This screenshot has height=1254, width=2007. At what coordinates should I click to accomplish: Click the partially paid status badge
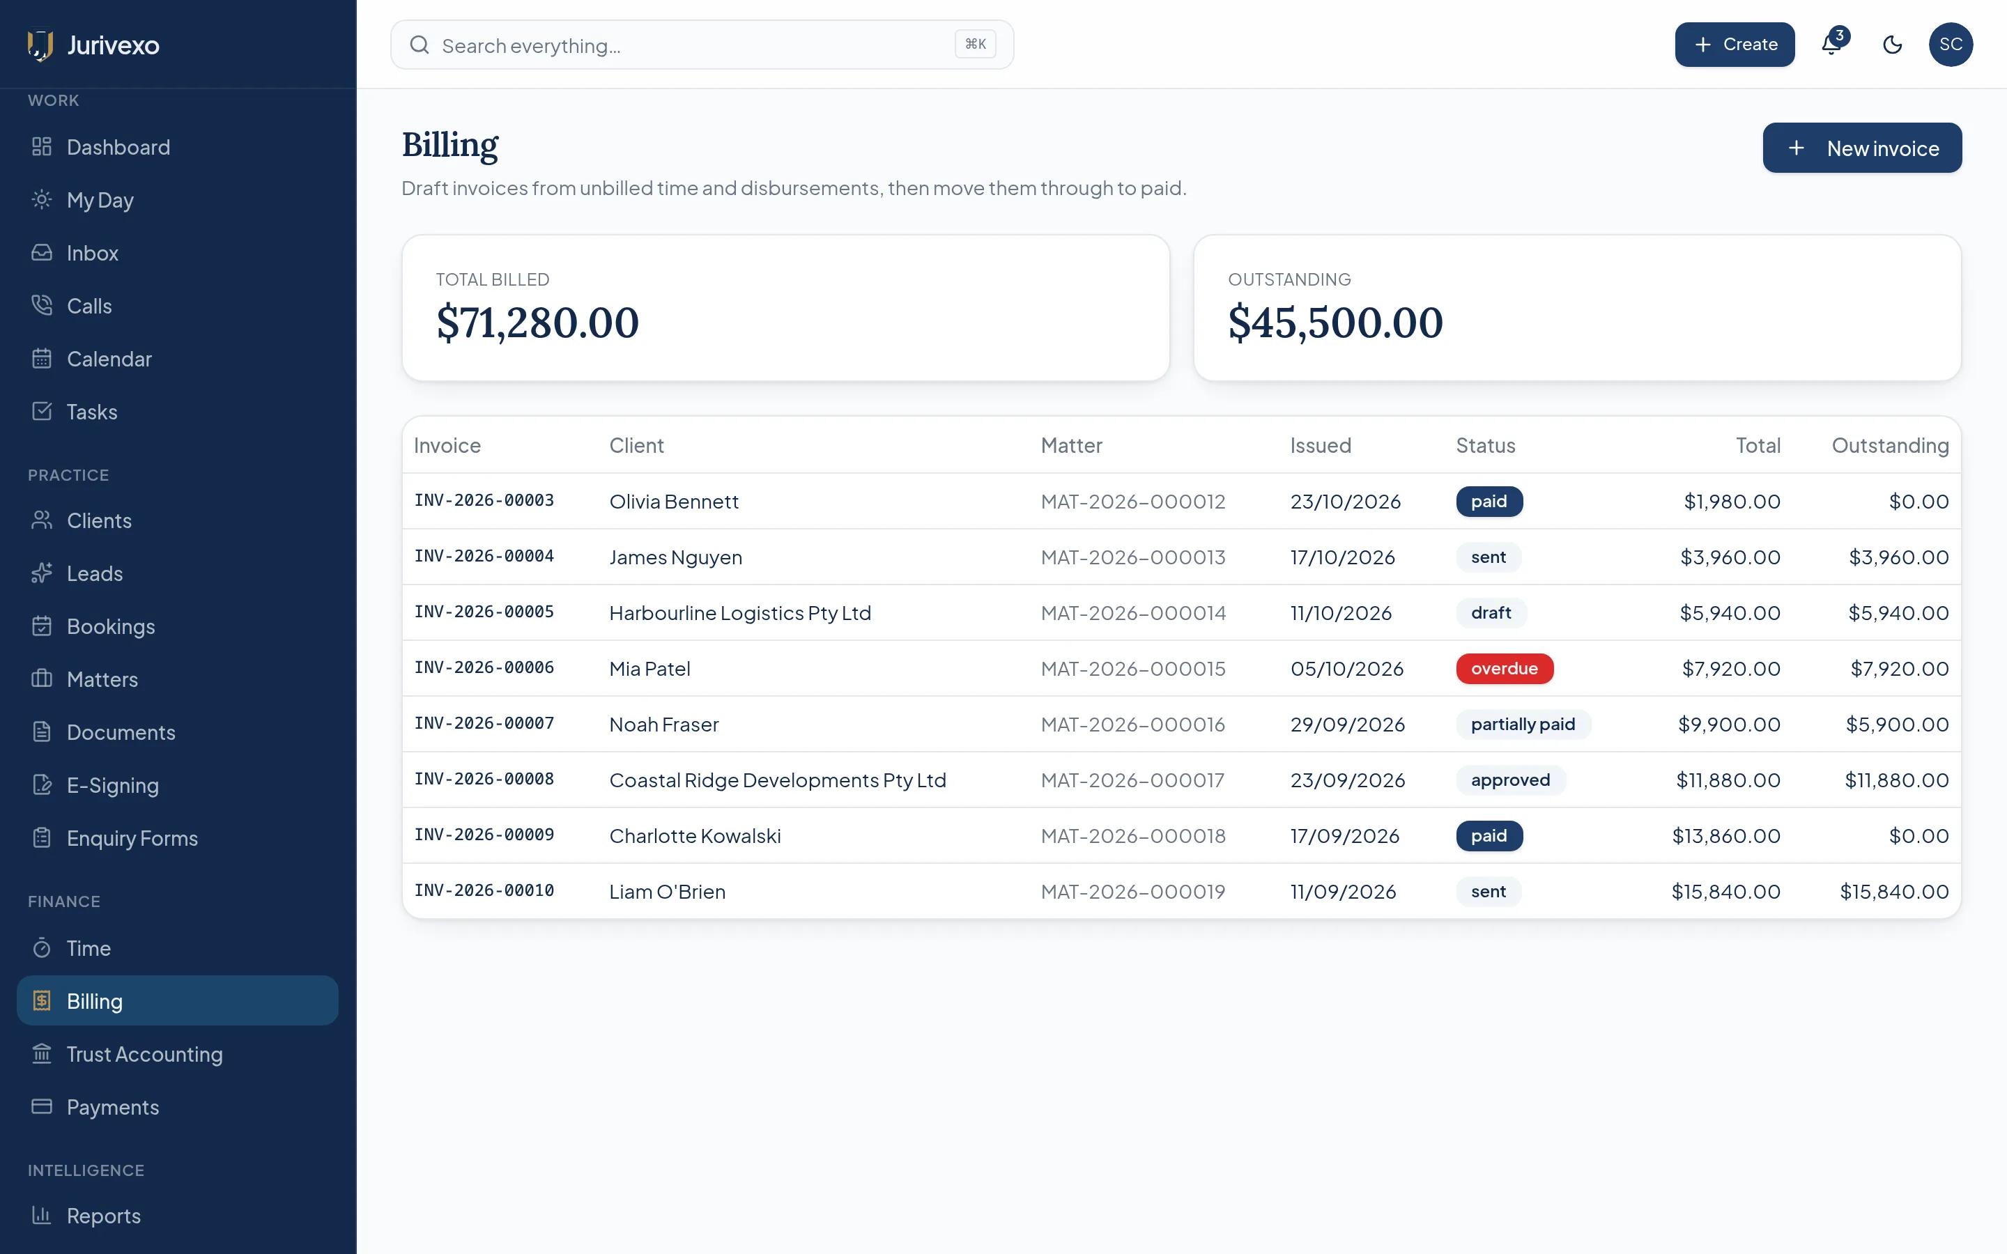1523,725
